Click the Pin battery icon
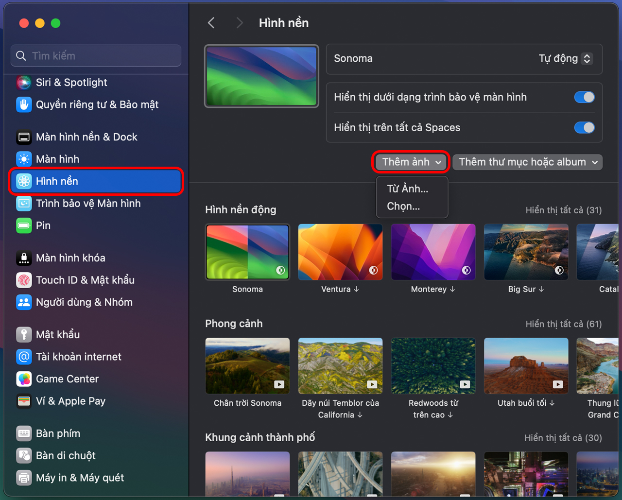622x500 pixels. 24,225
